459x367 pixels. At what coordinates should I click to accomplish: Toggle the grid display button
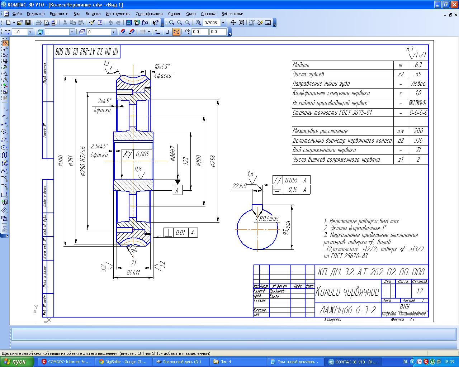[143, 32]
